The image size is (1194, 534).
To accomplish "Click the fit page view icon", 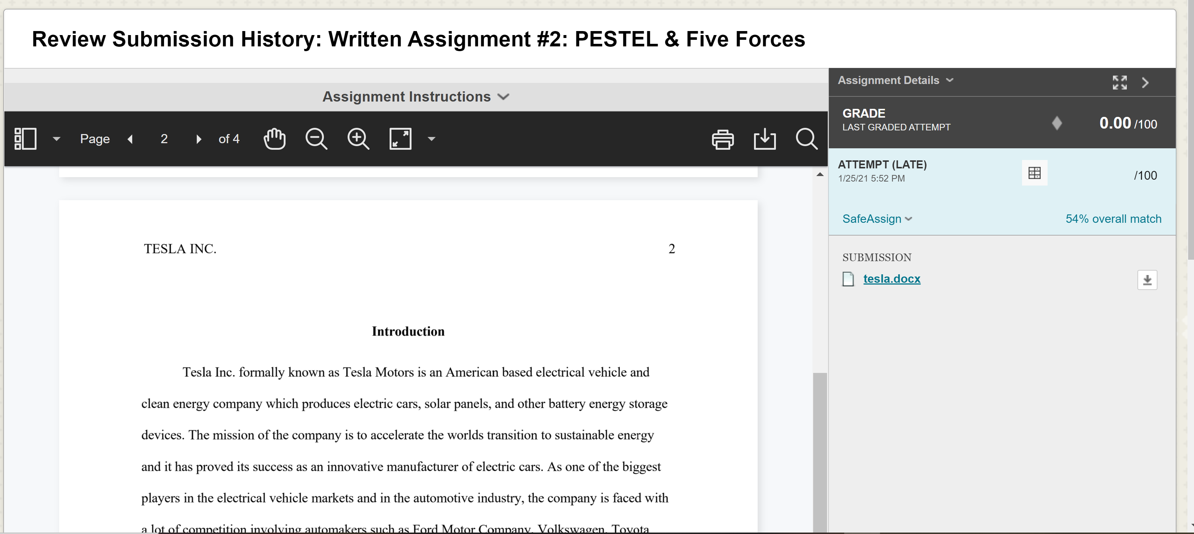I will coord(401,138).
